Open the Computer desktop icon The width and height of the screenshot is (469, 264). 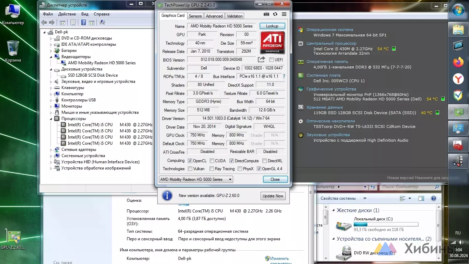[x=13, y=14]
